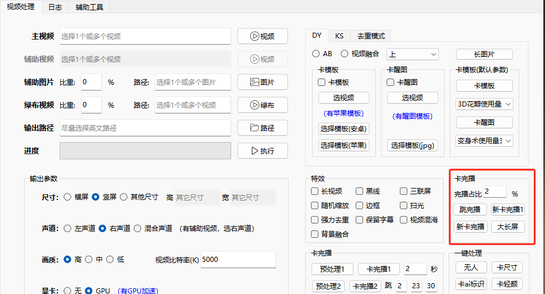This screenshot has width=545, height=294.
Task: Tick the 强力去重 checkbox
Action: point(314,219)
